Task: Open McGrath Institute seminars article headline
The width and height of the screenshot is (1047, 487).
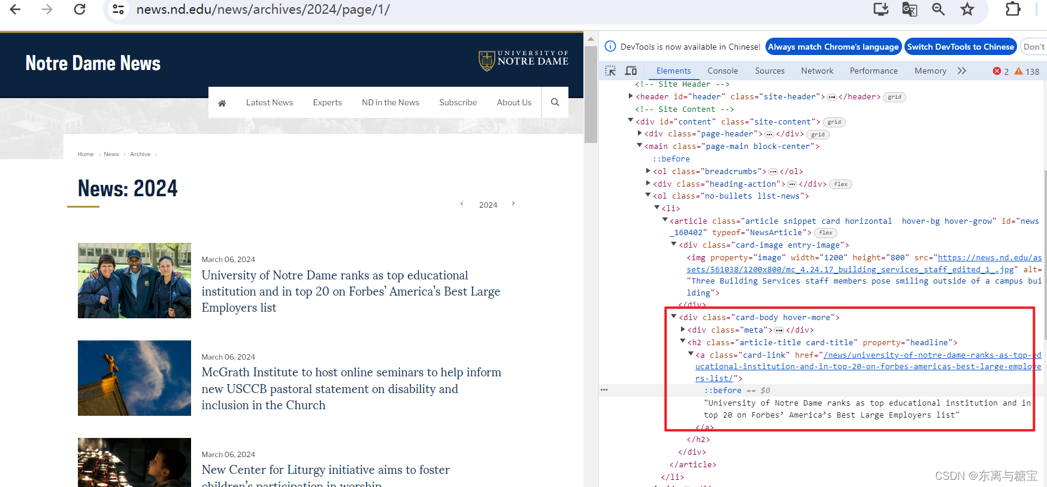Action: point(352,389)
